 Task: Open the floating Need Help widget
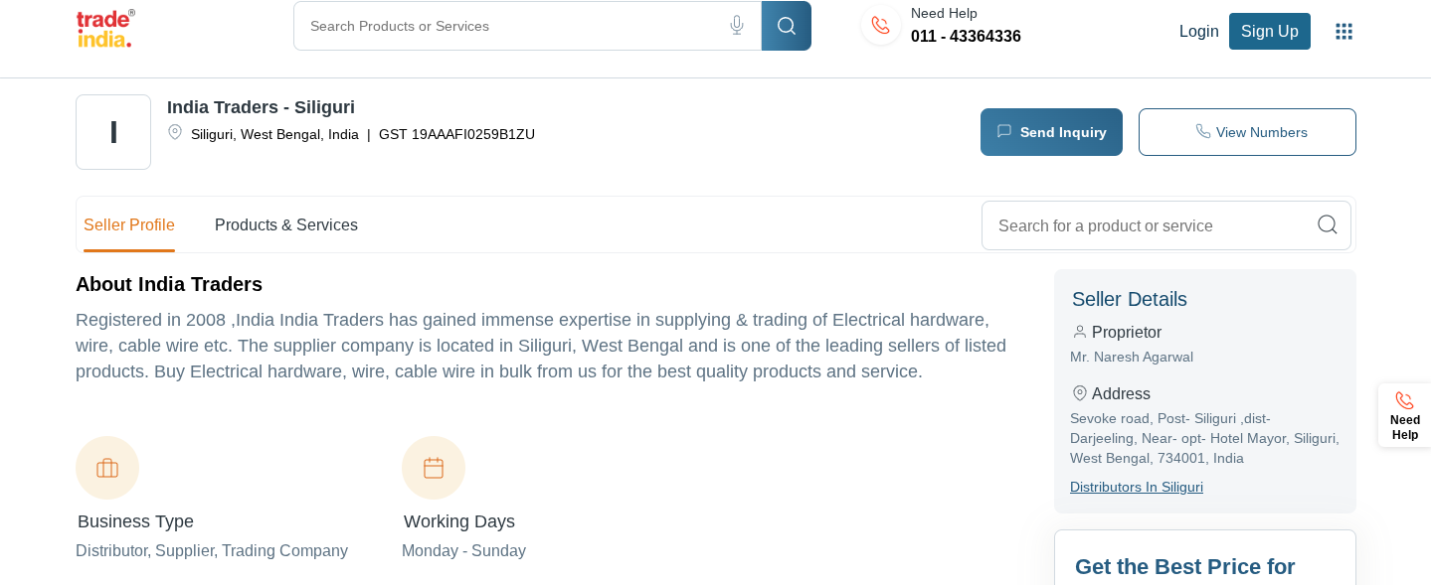1404,415
